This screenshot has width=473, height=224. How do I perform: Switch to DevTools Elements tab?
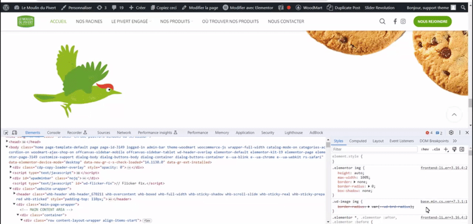[x=33, y=133]
